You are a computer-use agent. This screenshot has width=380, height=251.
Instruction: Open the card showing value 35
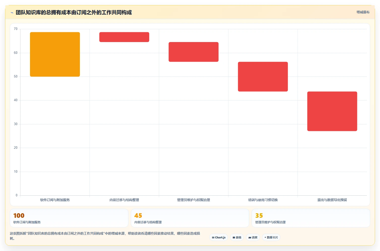tap(311, 218)
